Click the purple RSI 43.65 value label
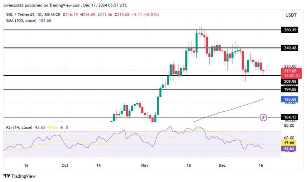Viewport: 307px width, 182px height. 289,148
